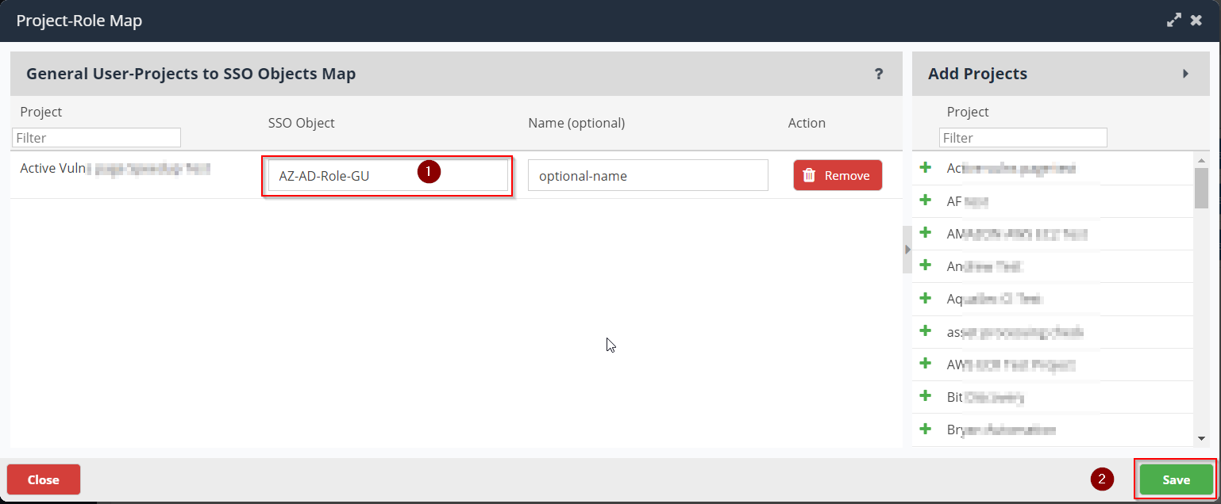The image size is (1221, 504).
Task: Open help for the SSO Objects Map panel
Action: (879, 74)
